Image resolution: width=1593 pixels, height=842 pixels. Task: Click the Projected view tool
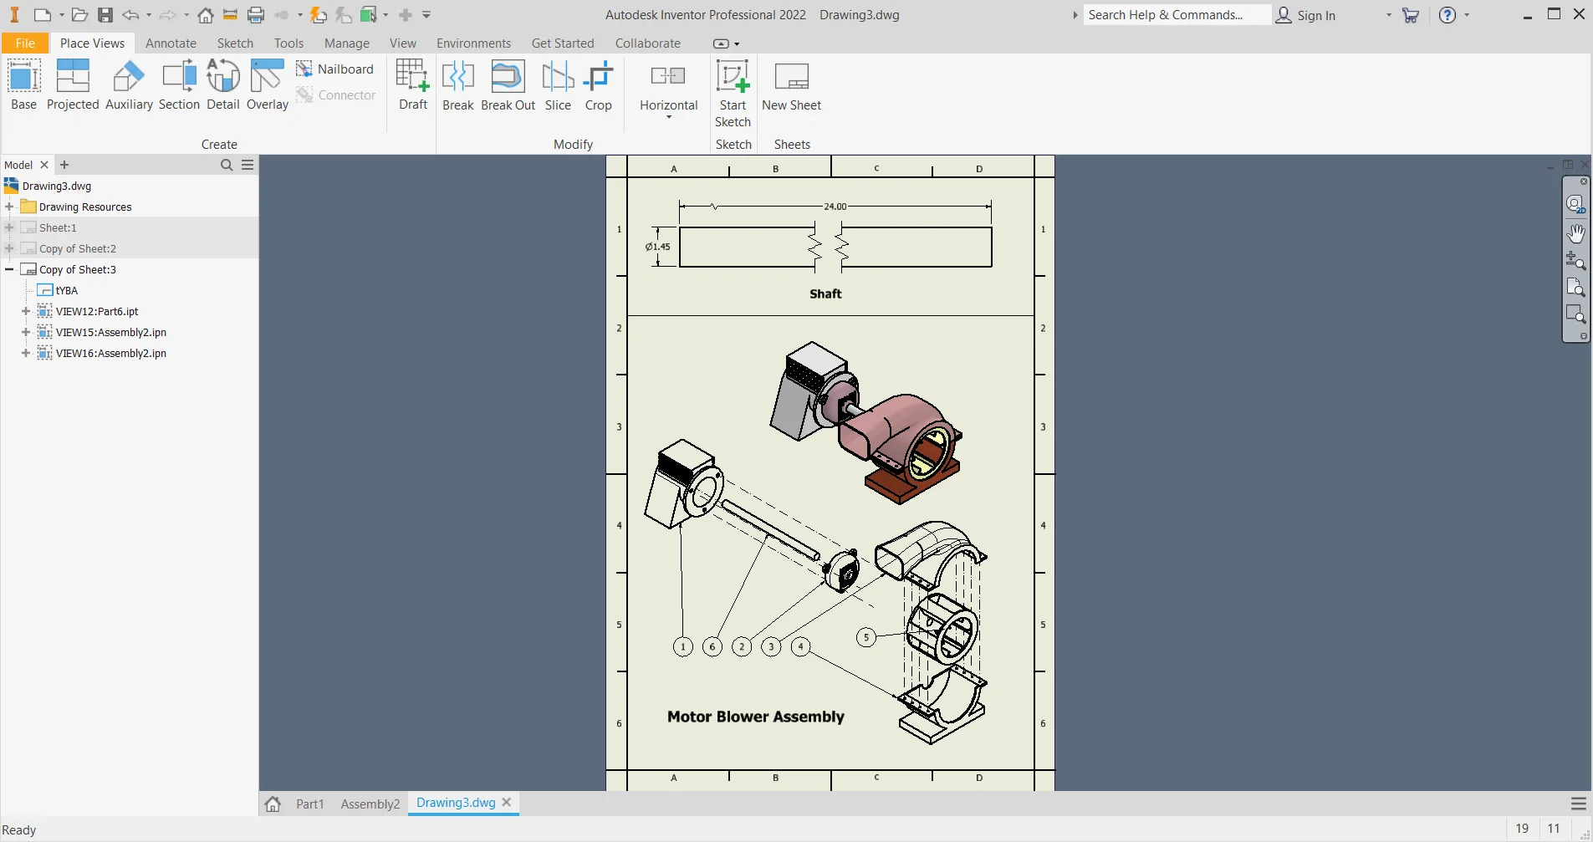[73, 84]
